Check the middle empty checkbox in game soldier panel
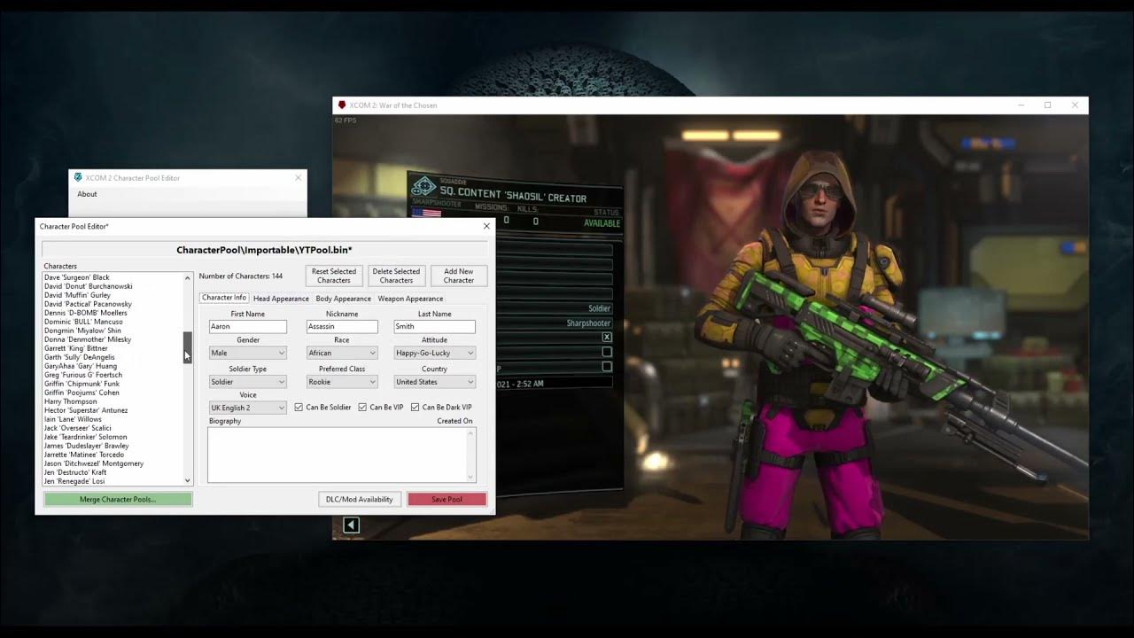1134x638 pixels. (x=607, y=352)
